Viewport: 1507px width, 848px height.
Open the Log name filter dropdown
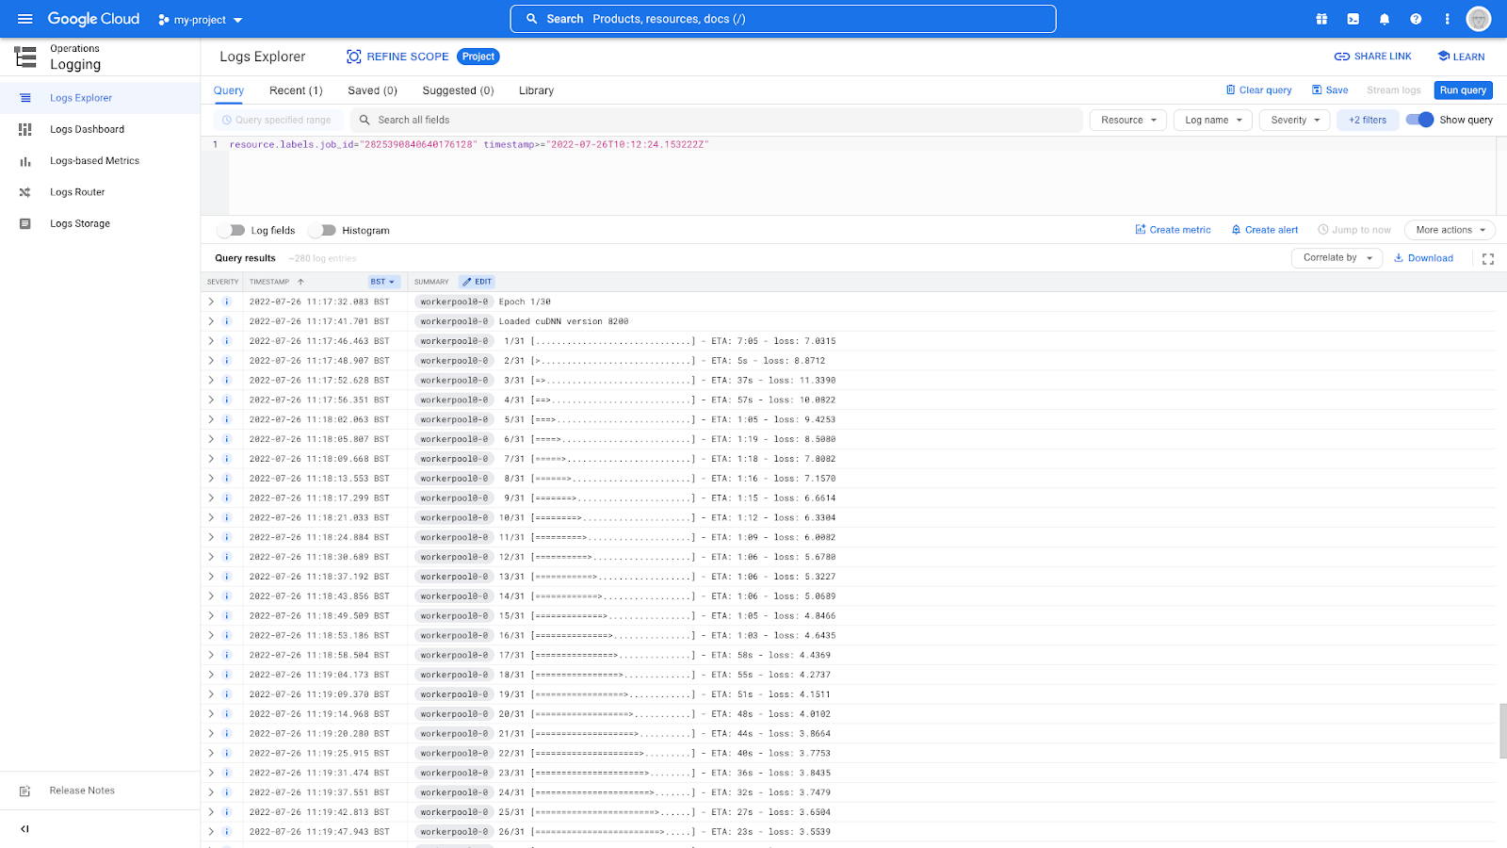pyautogui.click(x=1213, y=120)
